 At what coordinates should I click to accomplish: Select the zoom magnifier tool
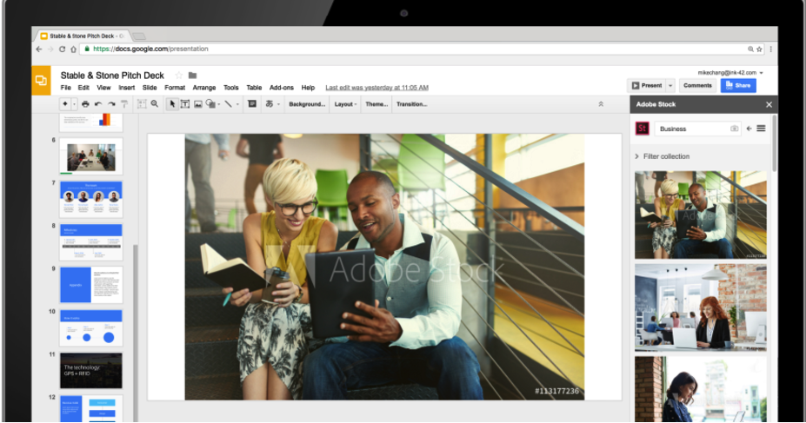click(x=155, y=104)
